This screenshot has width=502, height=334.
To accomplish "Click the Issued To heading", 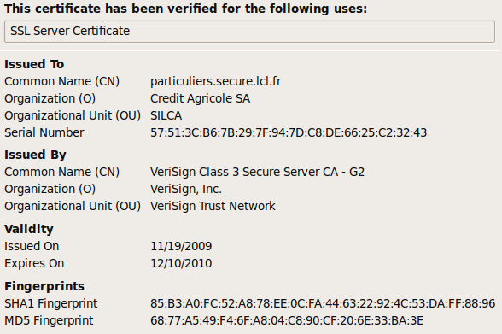I will coord(34,64).
